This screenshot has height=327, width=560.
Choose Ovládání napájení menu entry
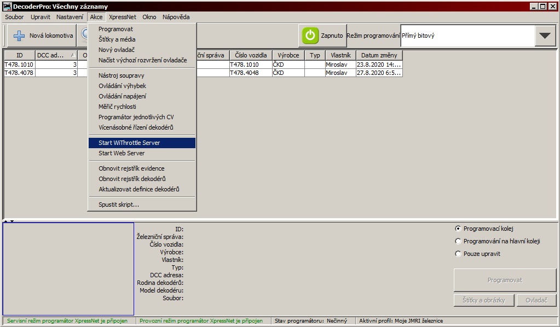coord(142,96)
